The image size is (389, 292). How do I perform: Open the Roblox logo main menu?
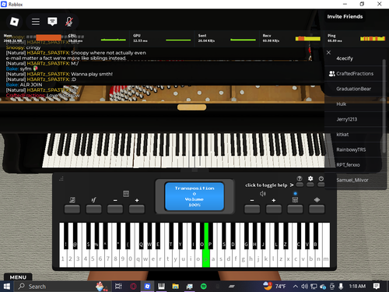[x=14, y=22]
